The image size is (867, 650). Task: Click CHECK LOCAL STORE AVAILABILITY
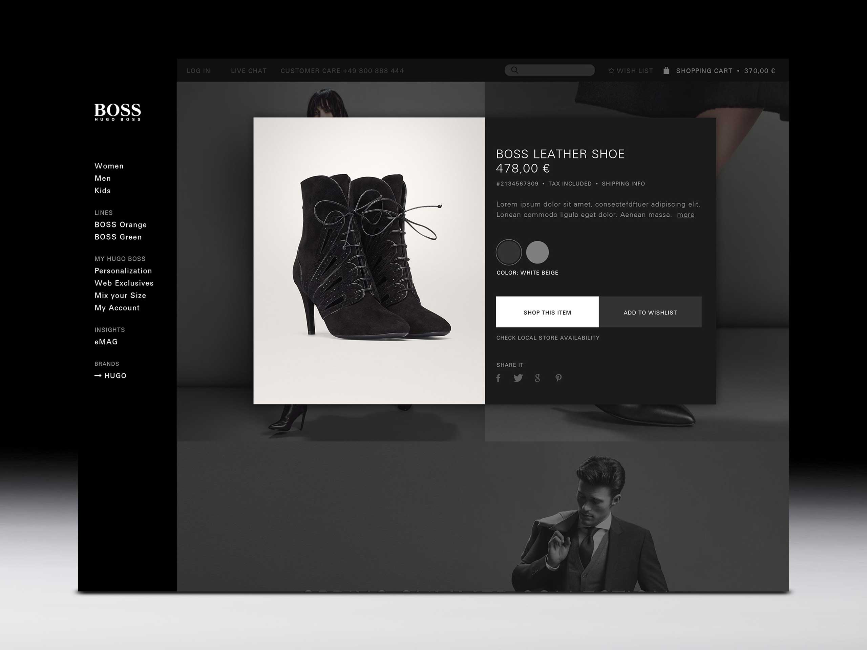pos(548,338)
